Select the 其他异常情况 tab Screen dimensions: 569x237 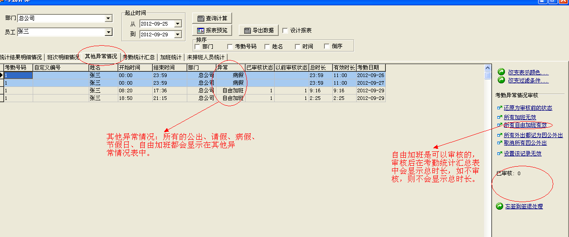pos(101,56)
